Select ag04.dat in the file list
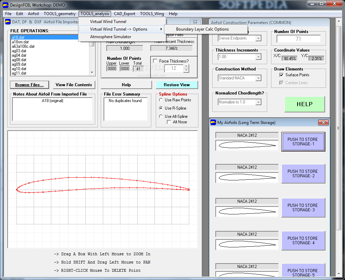The height and width of the screenshot is (280, 345). click(50, 55)
